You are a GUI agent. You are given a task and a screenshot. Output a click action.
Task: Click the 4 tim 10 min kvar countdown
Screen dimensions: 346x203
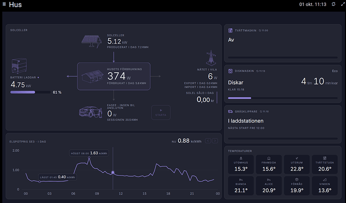tap(319, 81)
